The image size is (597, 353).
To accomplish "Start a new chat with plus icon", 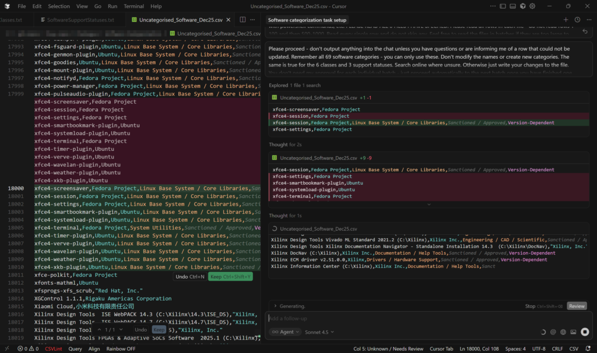I will pyautogui.click(x=566, y=20).
